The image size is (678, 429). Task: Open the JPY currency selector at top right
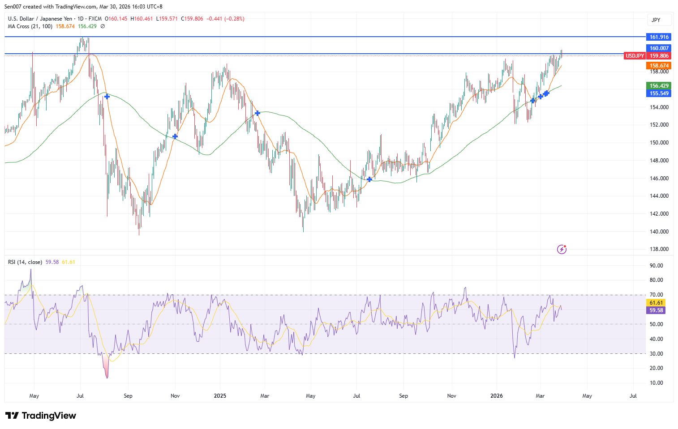click(x=659, y=20)
